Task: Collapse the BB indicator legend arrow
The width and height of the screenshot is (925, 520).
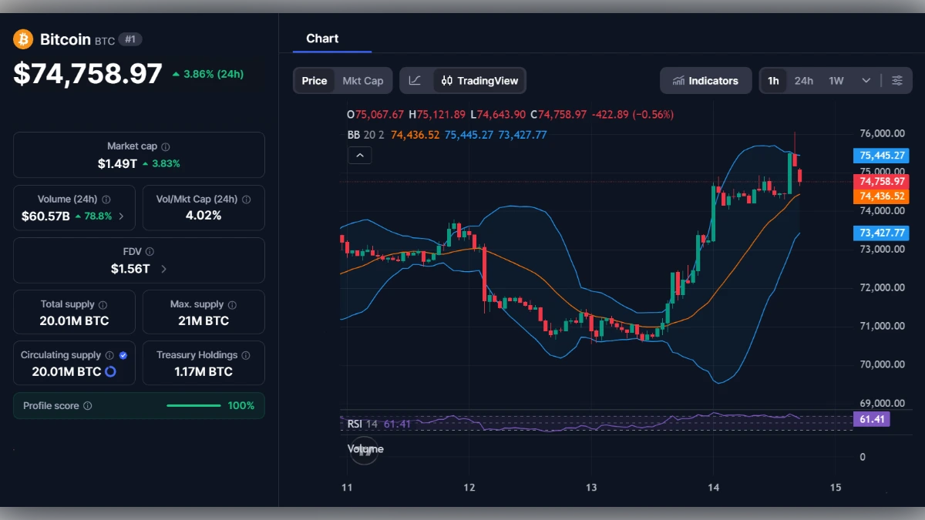Action: (x=359, y=155)
